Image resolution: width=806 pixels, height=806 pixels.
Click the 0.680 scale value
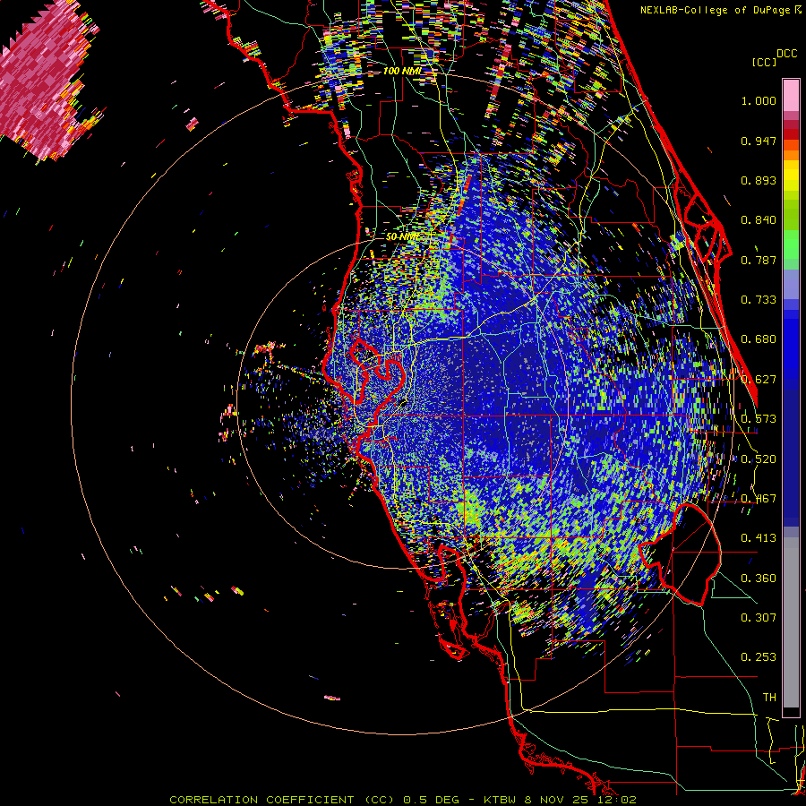pyautogui.click(x=759, y=339)
